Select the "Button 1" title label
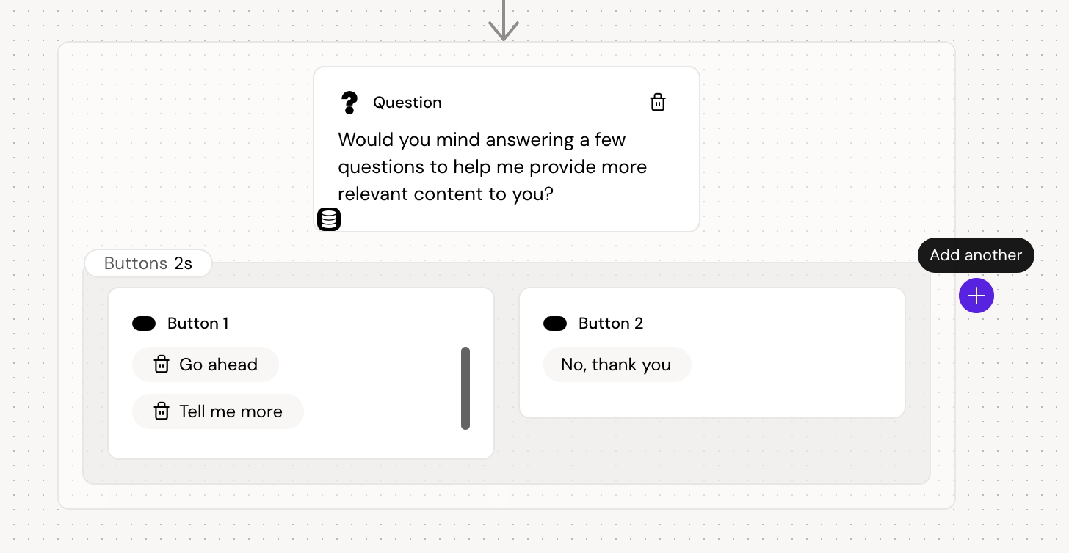Image resolution: width=1069 pixels, height=553 pixels. (x=198, y=323)
